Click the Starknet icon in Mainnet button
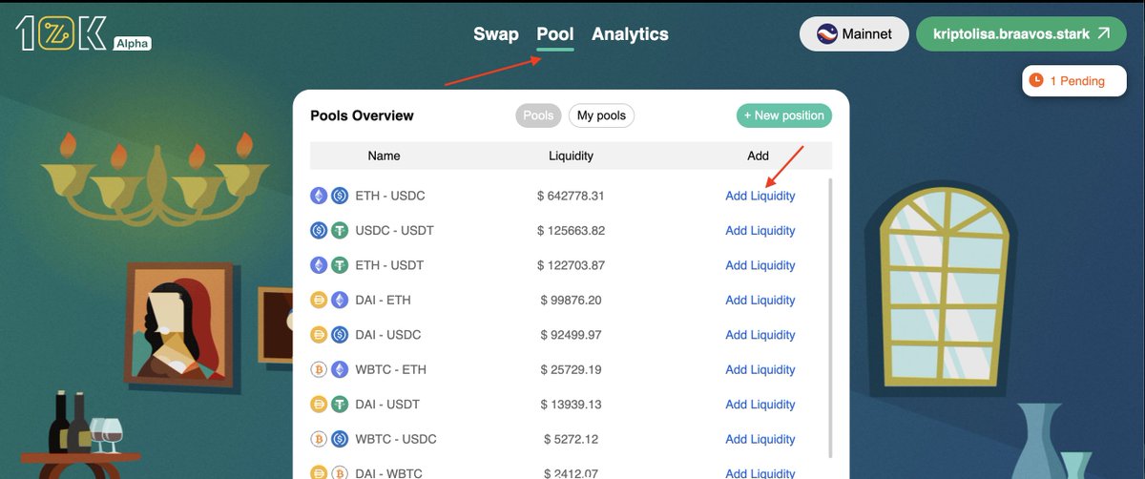1145x479 pixels. point(826,33)
